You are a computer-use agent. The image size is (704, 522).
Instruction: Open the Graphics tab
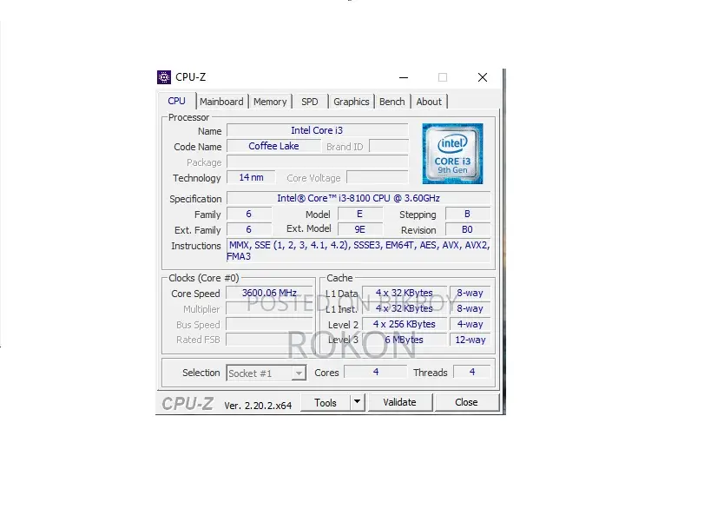click(351, 102)
